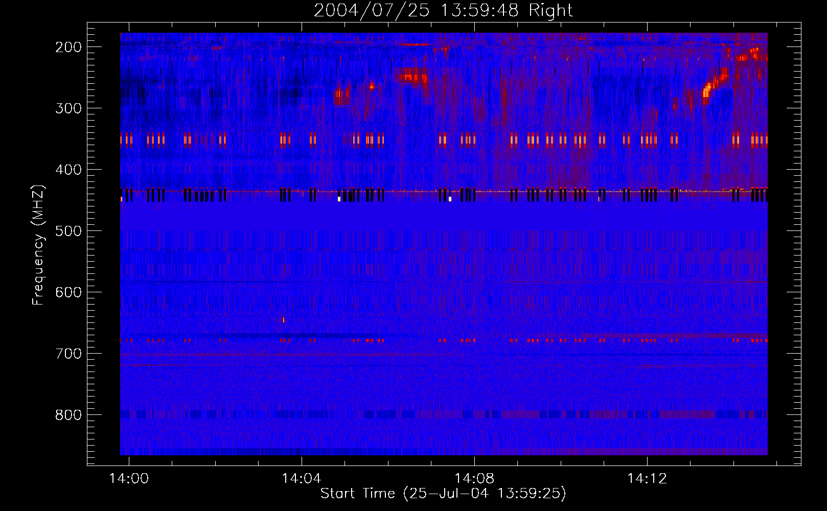Click the 14:08 time tick label
The width and height of the screenshot is (827, 511).
(474, 479)
